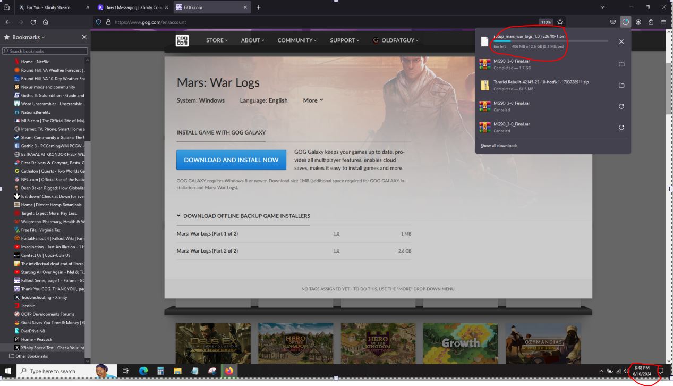Viewport: 673px width, 386px height.
Task: Switch to the Direct Messaging Xfinity tab
Action: [x=133, y=7]
